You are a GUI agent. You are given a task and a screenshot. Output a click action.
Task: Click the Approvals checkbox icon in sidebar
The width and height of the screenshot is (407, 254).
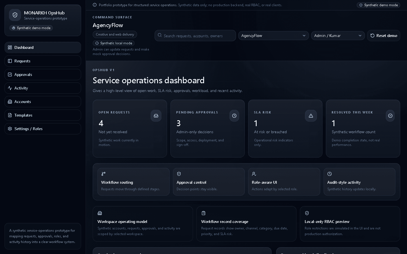point(10,75)
